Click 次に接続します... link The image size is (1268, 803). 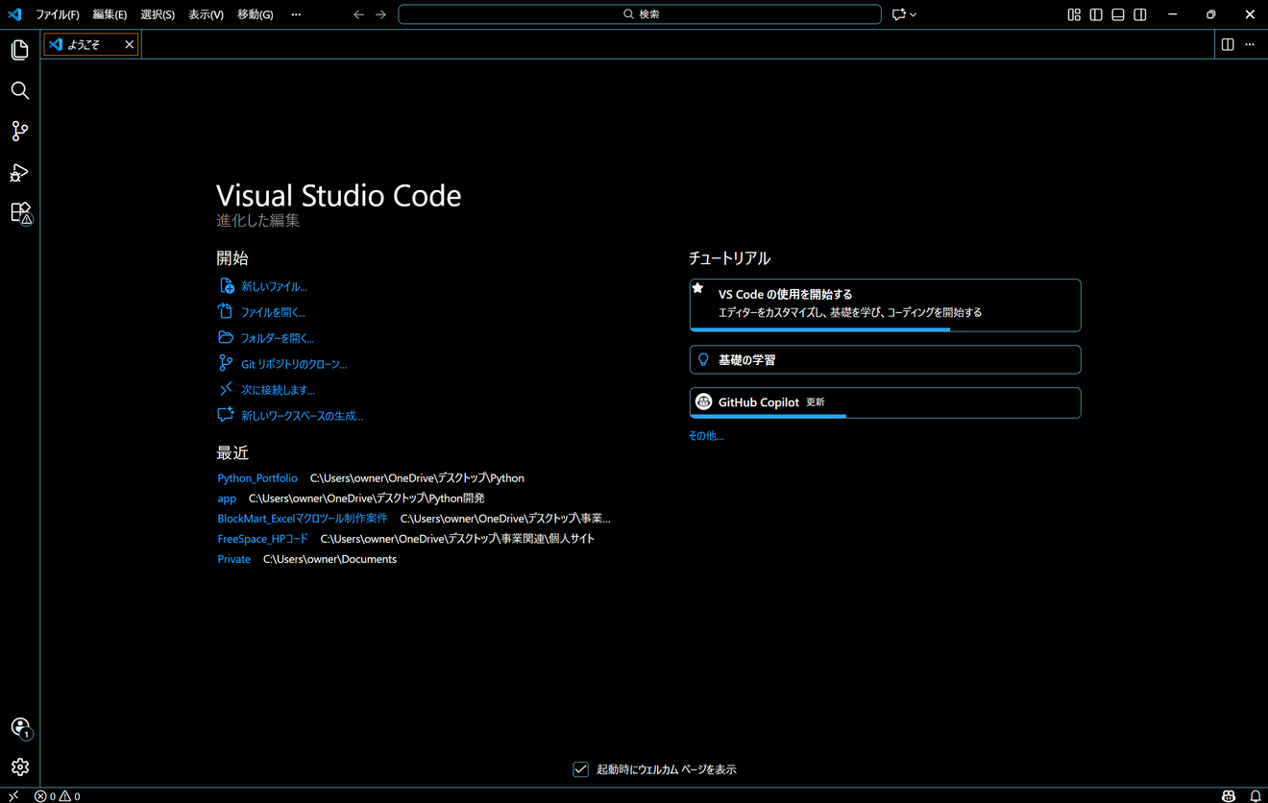tap(278, 390)
